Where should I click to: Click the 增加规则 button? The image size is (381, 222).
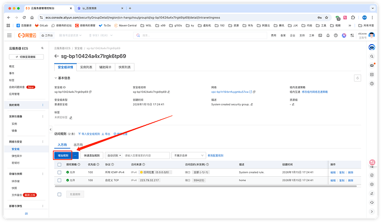[62, 156]
